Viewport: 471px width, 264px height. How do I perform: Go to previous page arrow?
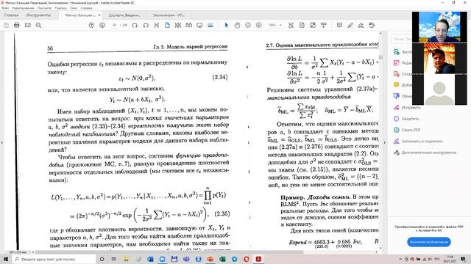91,26
